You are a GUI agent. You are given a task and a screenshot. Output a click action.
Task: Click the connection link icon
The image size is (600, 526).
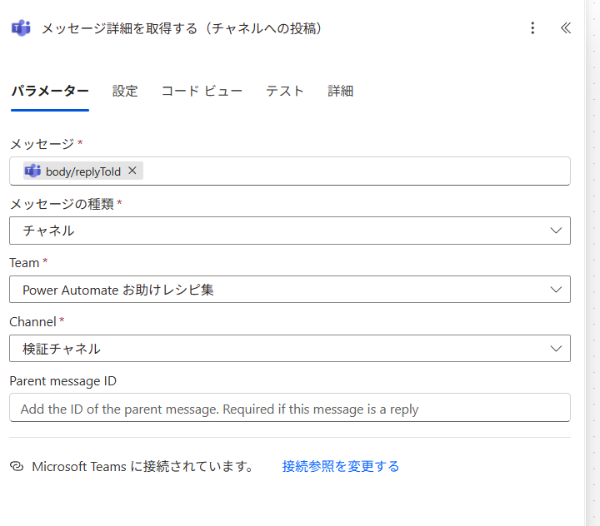pyautogui.click(x=17, y=466)
